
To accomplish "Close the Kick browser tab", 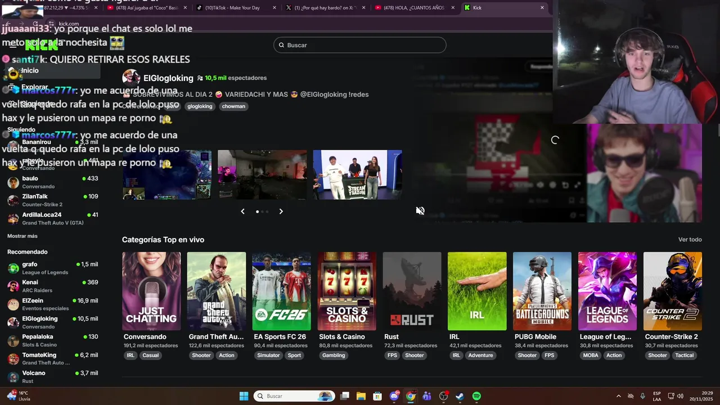I will (542, 8).
